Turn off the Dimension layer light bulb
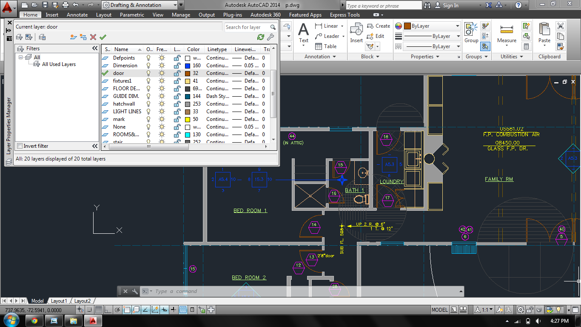 [149, 66]
